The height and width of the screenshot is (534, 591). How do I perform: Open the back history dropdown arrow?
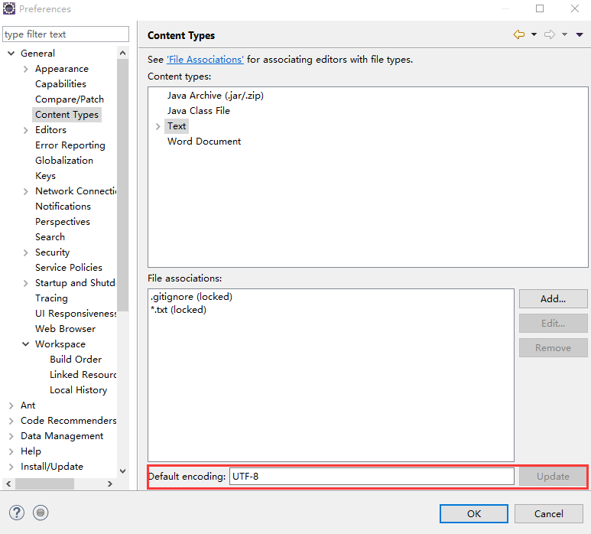(534, 34)
